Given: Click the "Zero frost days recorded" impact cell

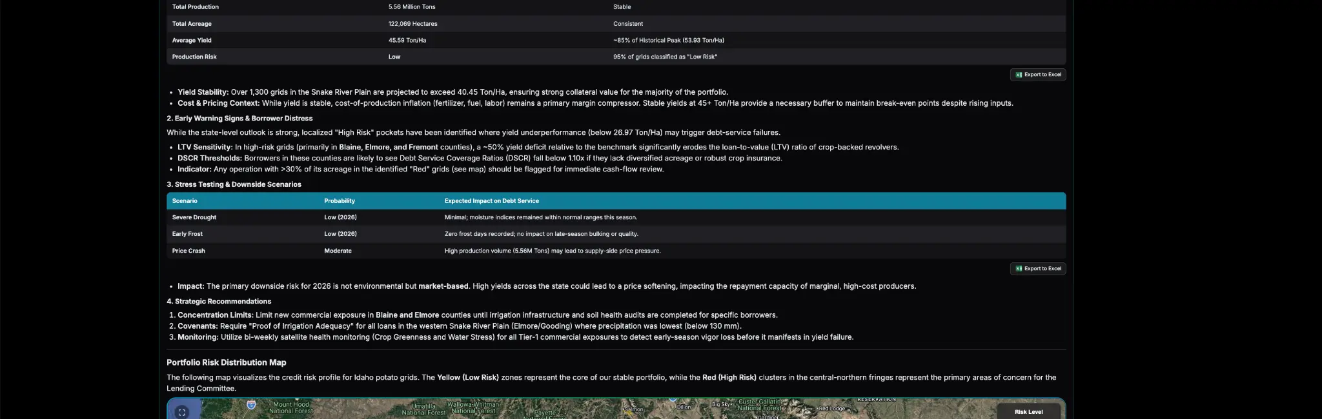Looking at the screenshot, I should point(542,234).
